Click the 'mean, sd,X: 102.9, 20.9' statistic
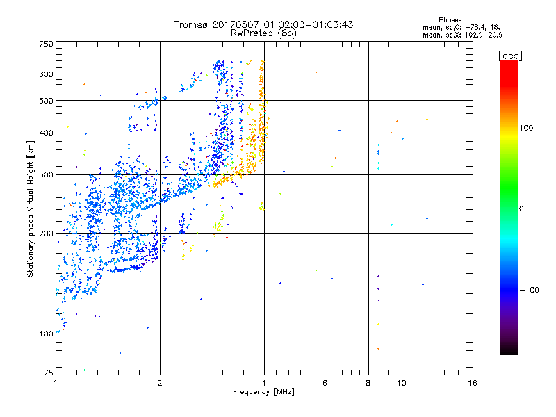The width and height of the screenshot is (556, 417). 462,35
